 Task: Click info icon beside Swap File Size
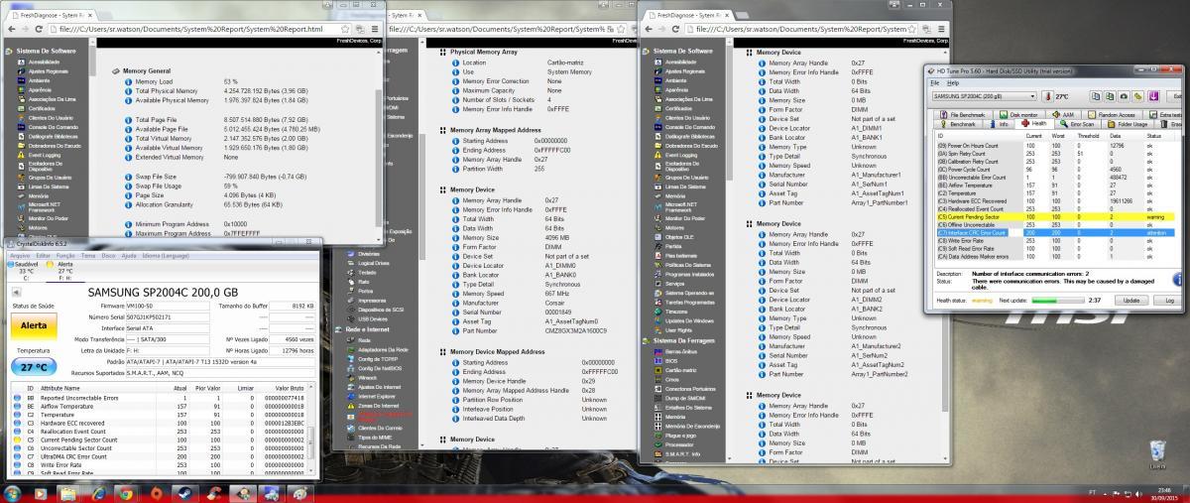129,176
